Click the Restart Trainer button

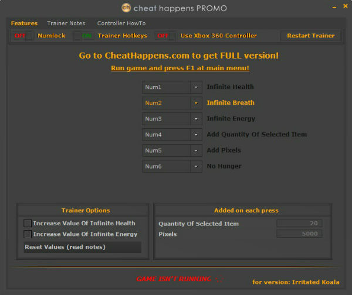click(x=311, y=36)
